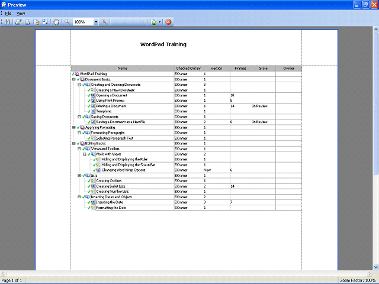Collapse the Views and Toolbars node
This screenshot has width=379, height=284.
coord(79,149)
